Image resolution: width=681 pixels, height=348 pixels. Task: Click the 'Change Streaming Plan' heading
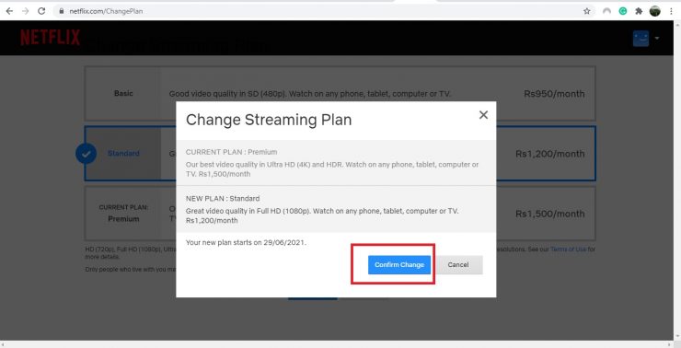click(269, 120)
